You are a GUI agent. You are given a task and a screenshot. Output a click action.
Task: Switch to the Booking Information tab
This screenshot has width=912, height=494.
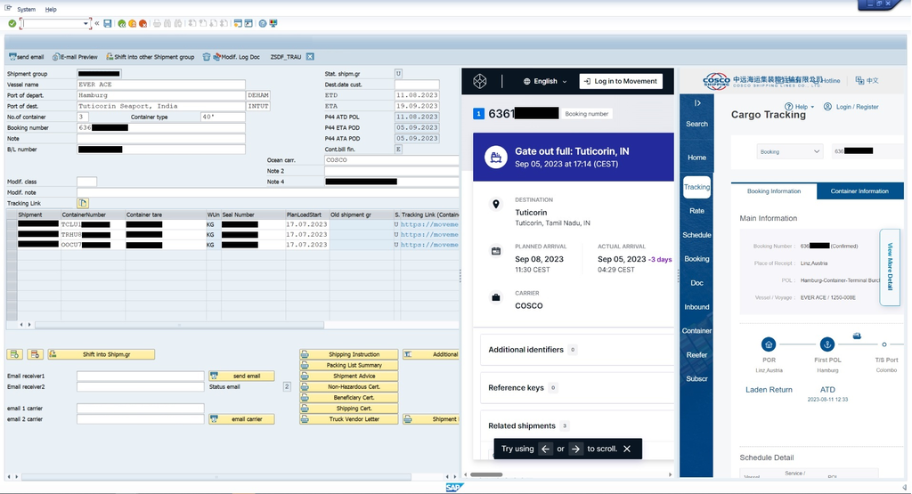tap(774, 191)
